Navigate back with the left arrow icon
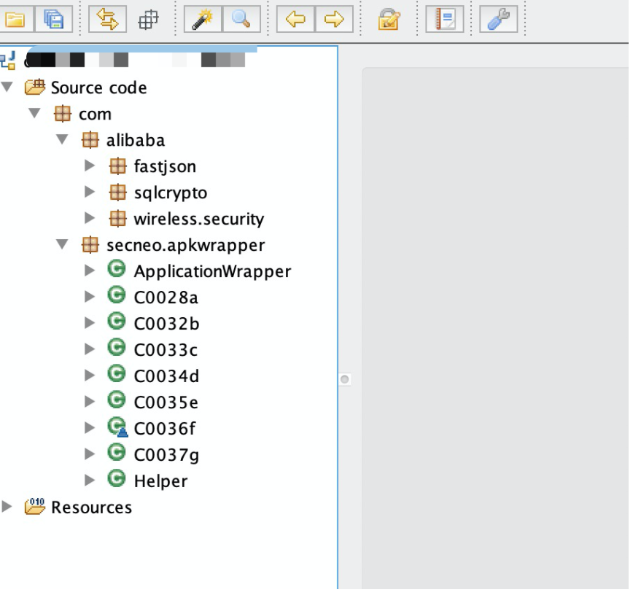 (295, 19)
